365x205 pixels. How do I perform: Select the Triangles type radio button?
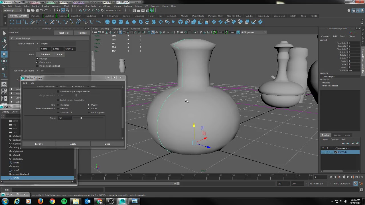(x=58, y=105)
